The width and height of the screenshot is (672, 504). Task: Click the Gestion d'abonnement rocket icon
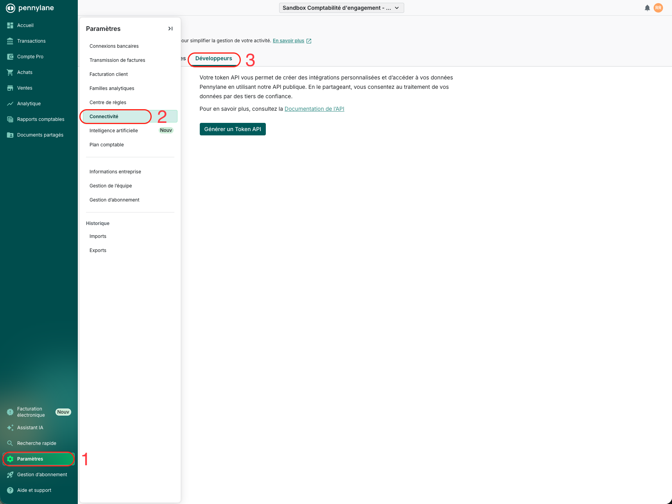tap(10, 475)
